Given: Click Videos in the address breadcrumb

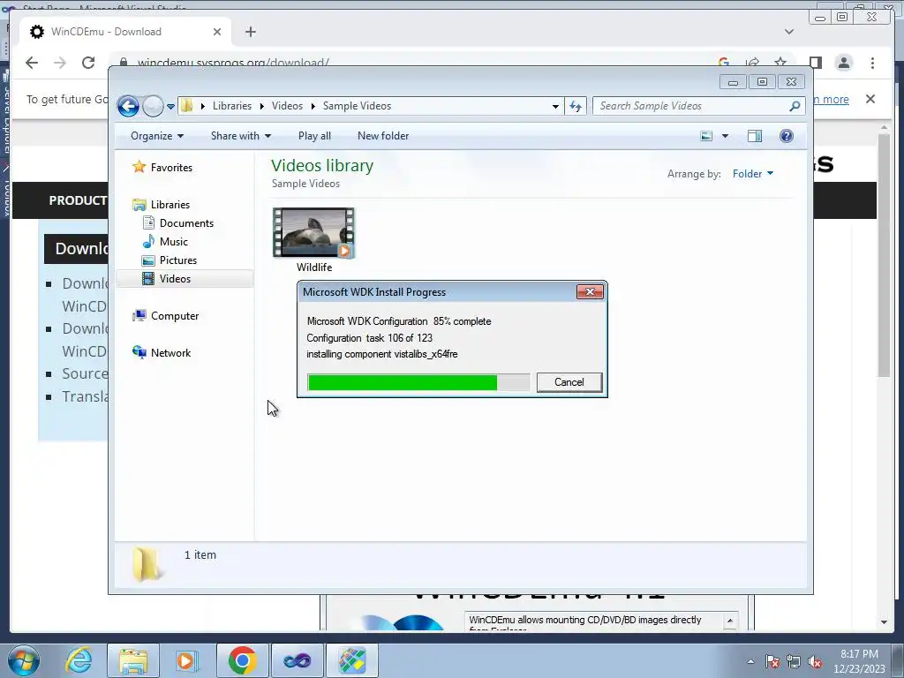Looking at the screenshot, I should [287, 106].
